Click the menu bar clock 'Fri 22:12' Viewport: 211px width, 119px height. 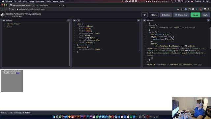coord(198,1)
